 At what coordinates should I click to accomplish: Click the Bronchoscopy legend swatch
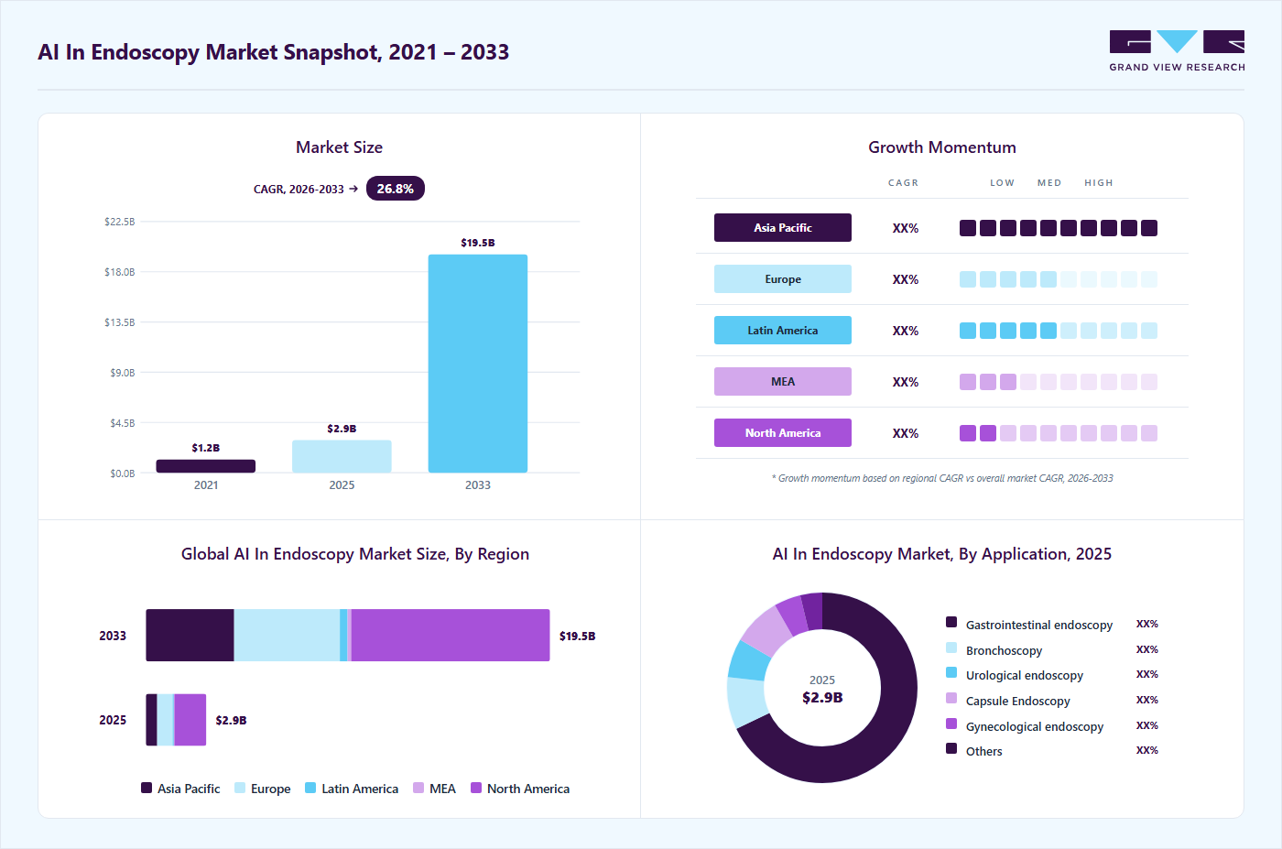tap(951, 648)
